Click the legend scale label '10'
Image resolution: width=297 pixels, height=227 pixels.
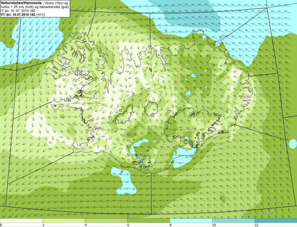point(214,225)
